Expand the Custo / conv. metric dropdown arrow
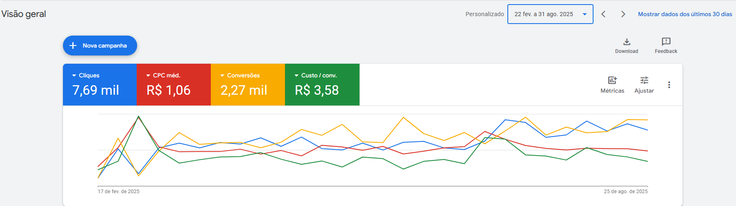 297,76
